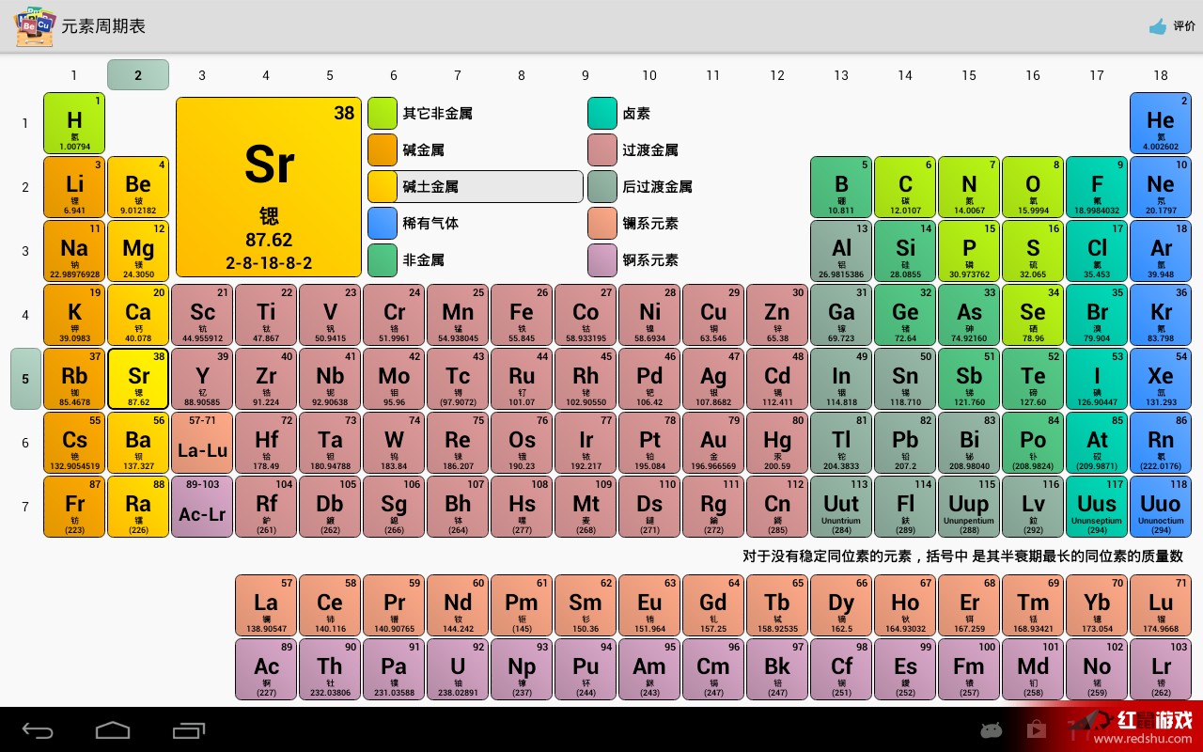Tap the Lithium Li element cell
This screenshot has width=1203, height=752.
74,187
